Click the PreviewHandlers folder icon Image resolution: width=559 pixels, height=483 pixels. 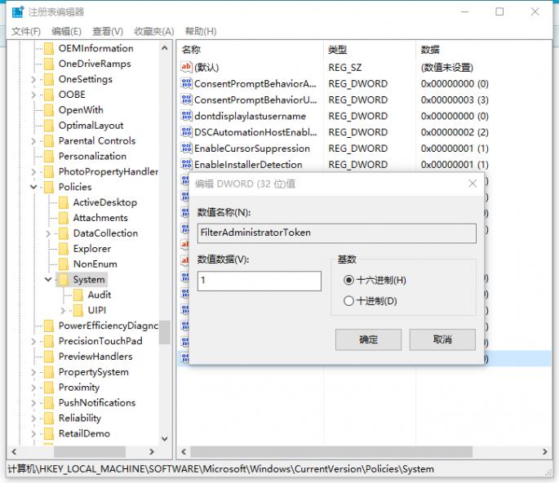49,356
